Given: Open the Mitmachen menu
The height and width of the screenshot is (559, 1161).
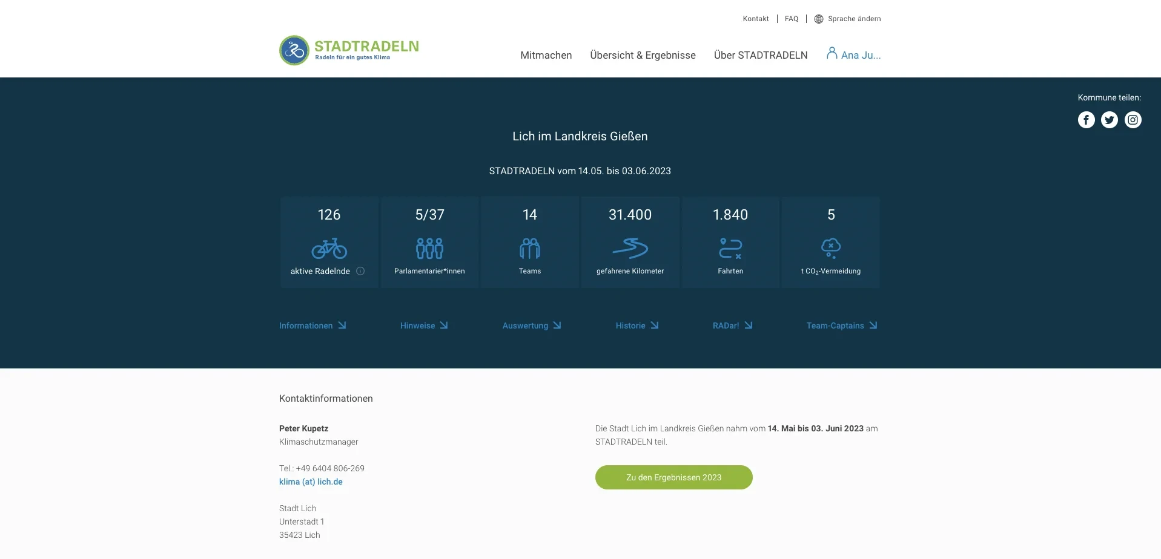Looking at the screenshot, I should click(x=546, y=55).
